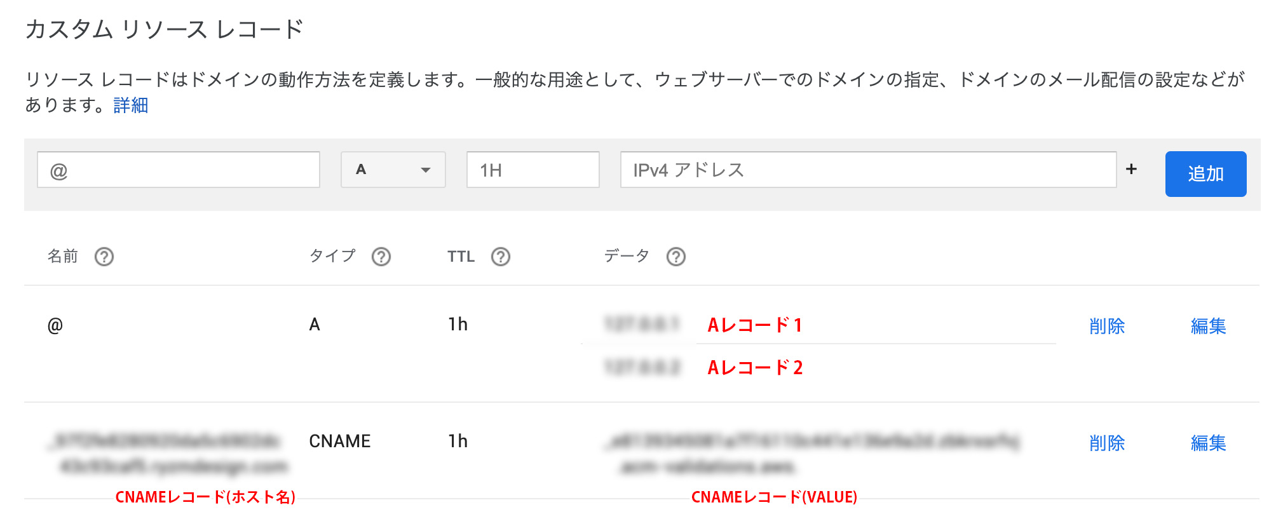Add another IPv4 address with plus icon

click(1131, 169)
